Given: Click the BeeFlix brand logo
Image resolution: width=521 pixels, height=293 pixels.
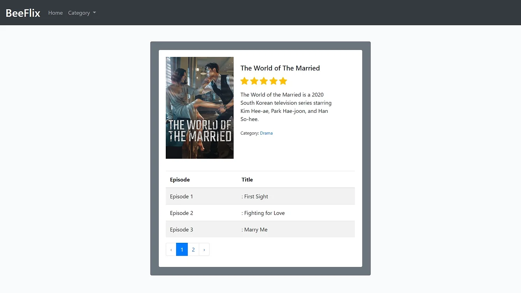Looking at the screenshot, I should [23, 13].
